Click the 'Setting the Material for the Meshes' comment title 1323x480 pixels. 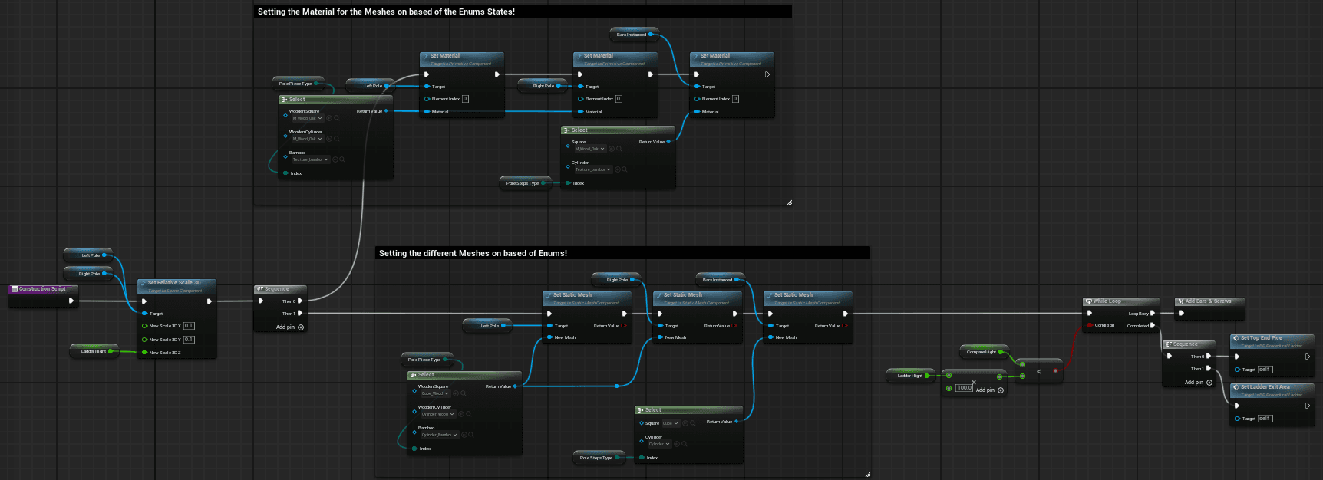click(x=386, y=12)
